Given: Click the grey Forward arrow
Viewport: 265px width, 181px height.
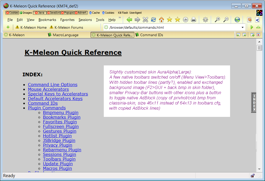Looking at the screenshot, I should pos(137,20).
